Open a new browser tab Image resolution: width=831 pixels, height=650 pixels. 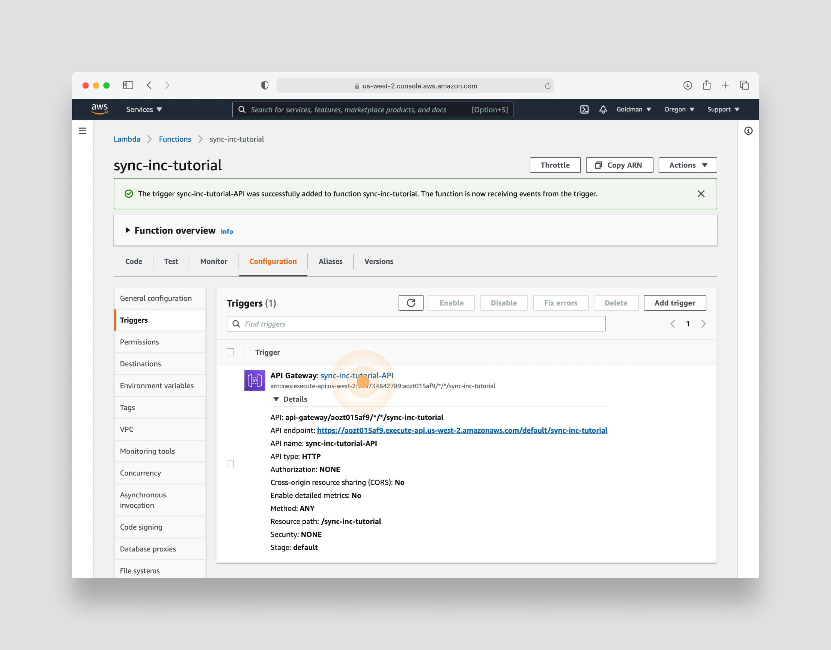[725, 85]
